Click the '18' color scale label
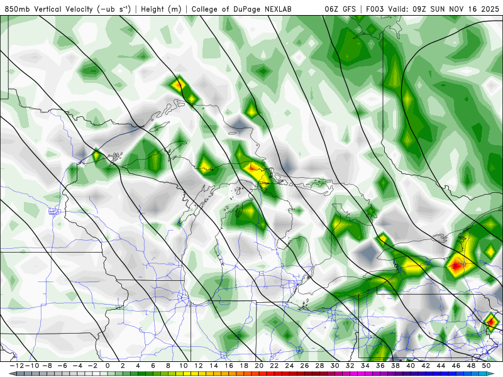Image resolution: width=503 pixels, height=377 pixels. click(244, 366)
